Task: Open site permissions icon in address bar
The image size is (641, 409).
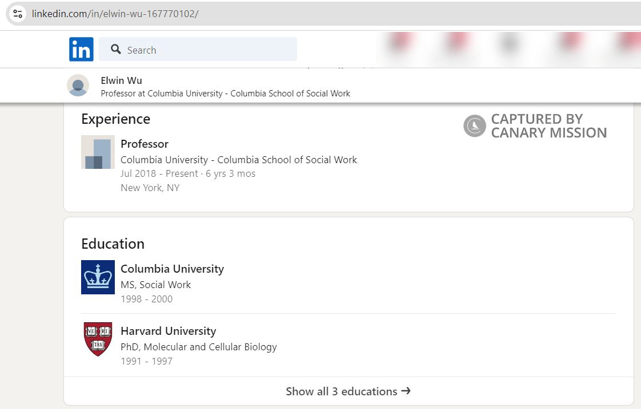Action: tap(17, 13)
